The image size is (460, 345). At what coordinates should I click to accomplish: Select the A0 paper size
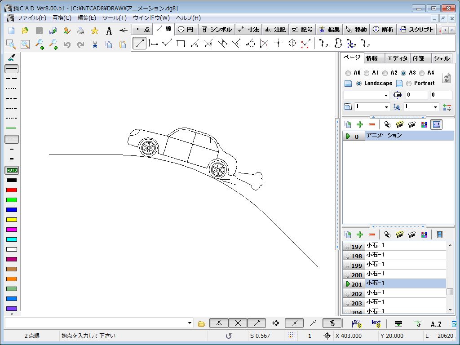click(348, 73)
